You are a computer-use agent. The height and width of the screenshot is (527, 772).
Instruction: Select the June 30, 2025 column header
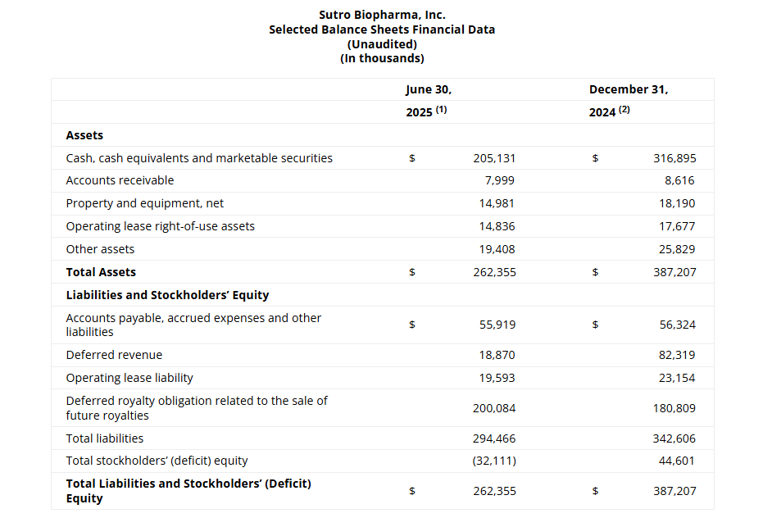click(x=429, y=100)
